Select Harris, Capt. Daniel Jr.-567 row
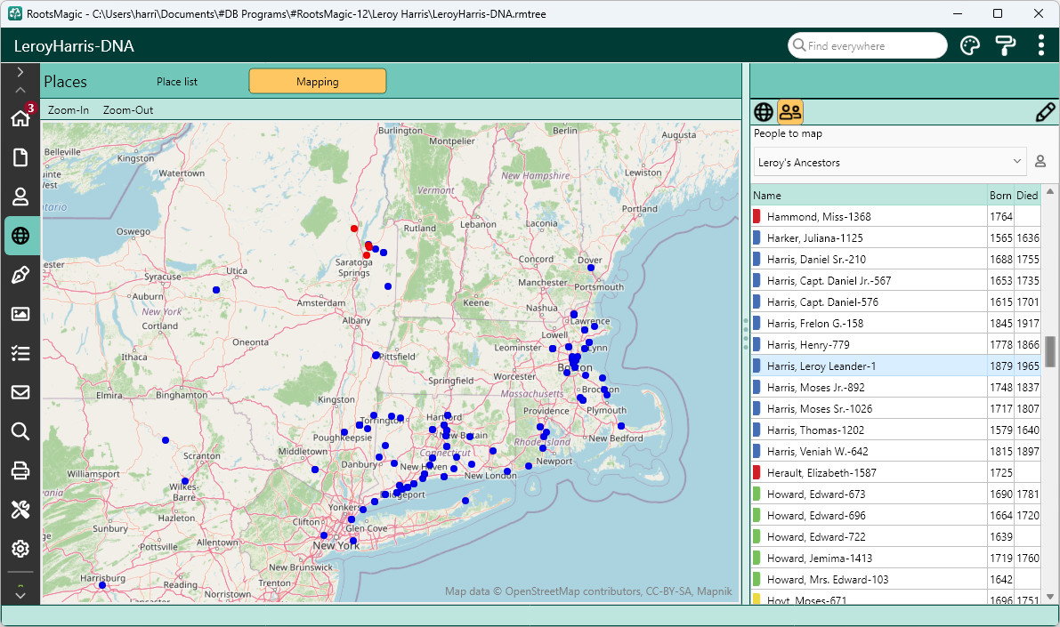Screen dimensions: 1060x627 pos(895,280)
